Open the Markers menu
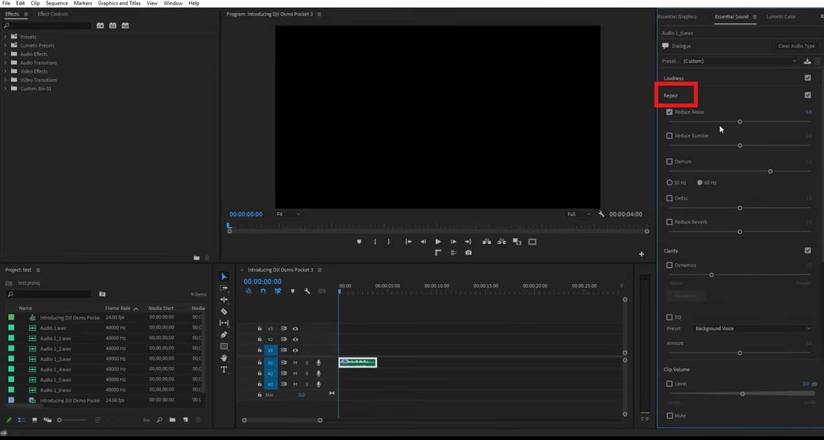The image size is (824, 440). pos(83,3)
